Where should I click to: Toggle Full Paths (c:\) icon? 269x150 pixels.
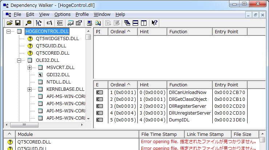(49, 23)
